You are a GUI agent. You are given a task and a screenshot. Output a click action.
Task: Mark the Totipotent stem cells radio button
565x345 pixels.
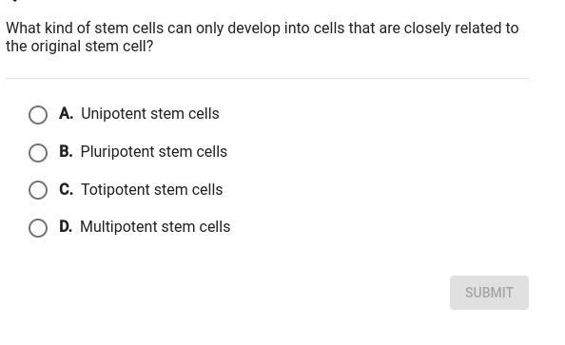(x=38, y=190)
